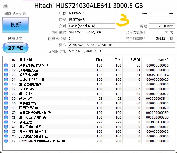Screen dimensions: 177x153
Task: Click the status orb for attribute C4
Action: point(6,127)
